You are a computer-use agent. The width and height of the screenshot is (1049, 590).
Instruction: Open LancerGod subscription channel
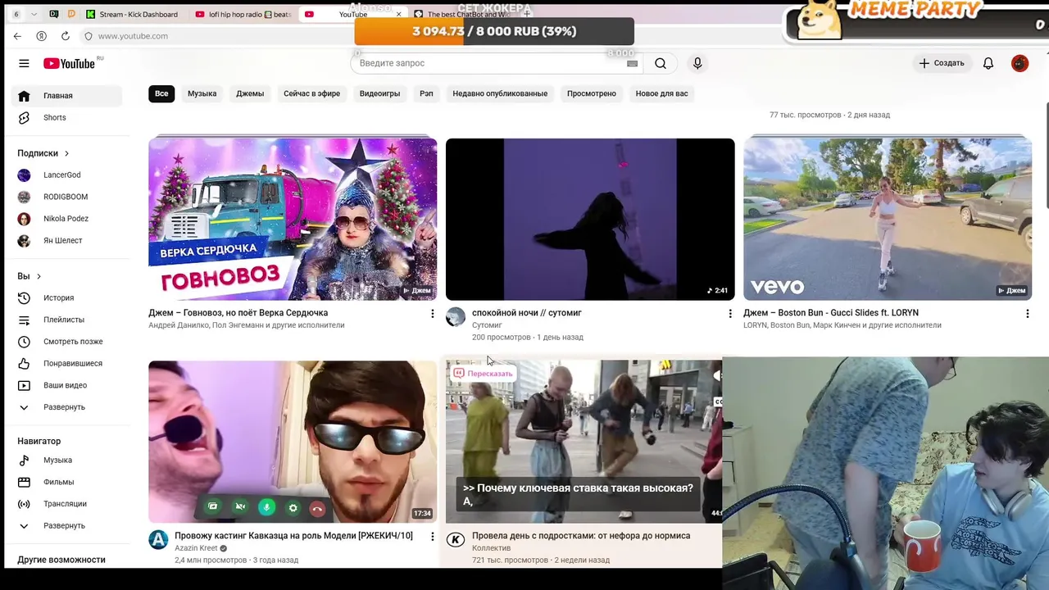tap(66, 175)
